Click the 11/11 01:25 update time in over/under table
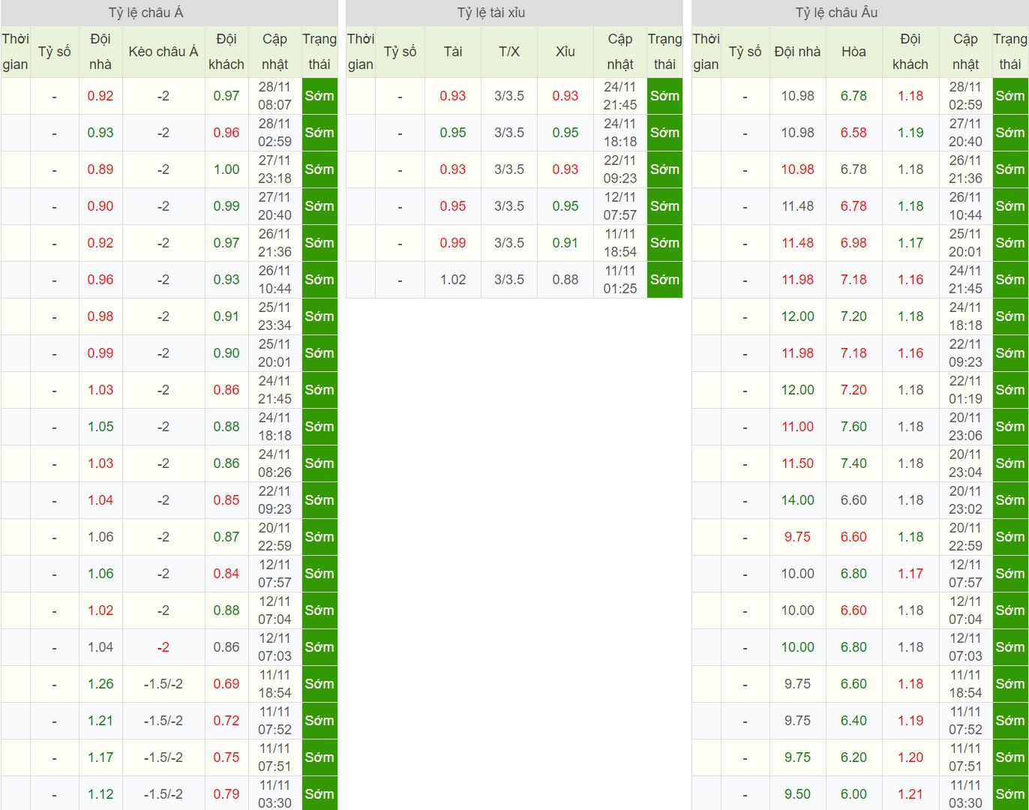 click(x=620, y=280)
